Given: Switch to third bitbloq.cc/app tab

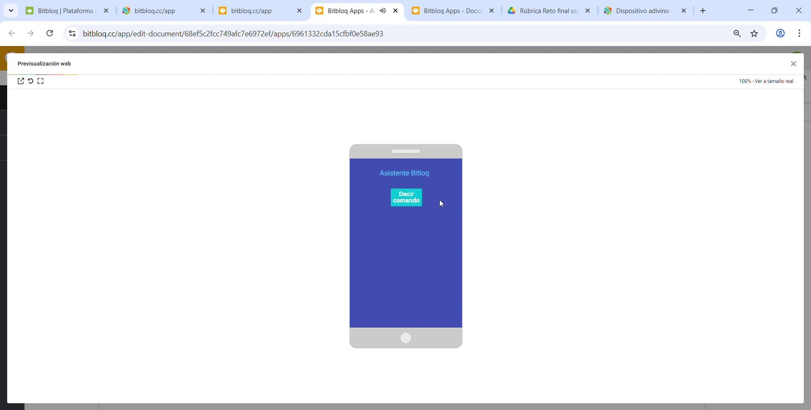Looking at the screenshot, I should pyautogui.click(x=260, y=11).
